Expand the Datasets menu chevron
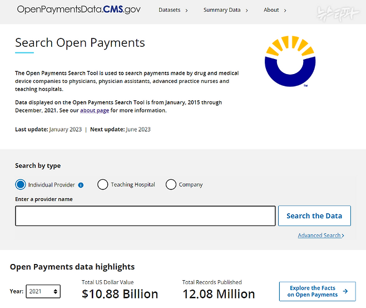366x308 pixels. coord(186,11)
